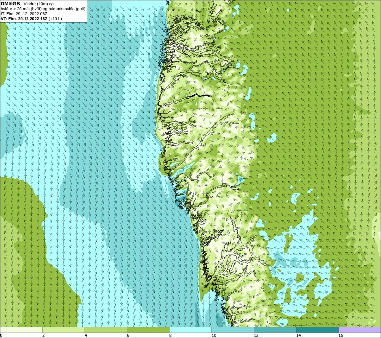Click the legend label '12'
The height and width of the screenshot is (338, 381).
click(x=256, y=336)
